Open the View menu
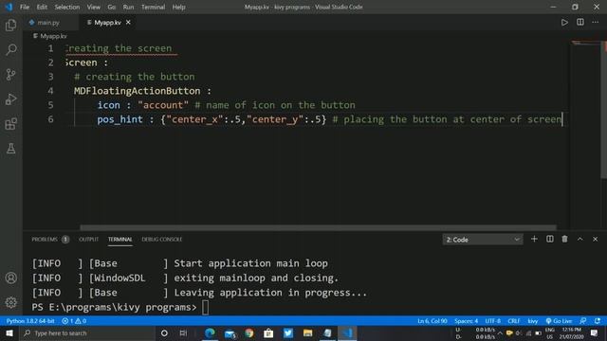 point(93,7)
